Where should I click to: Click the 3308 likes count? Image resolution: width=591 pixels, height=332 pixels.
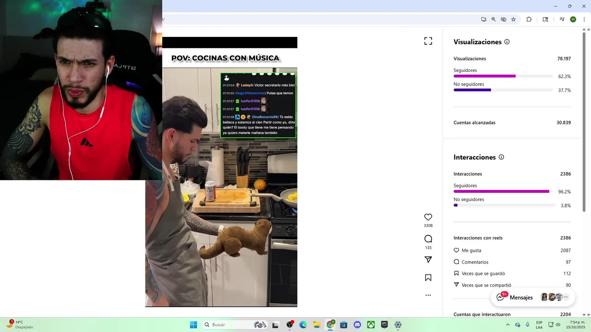tap(428, 225)
